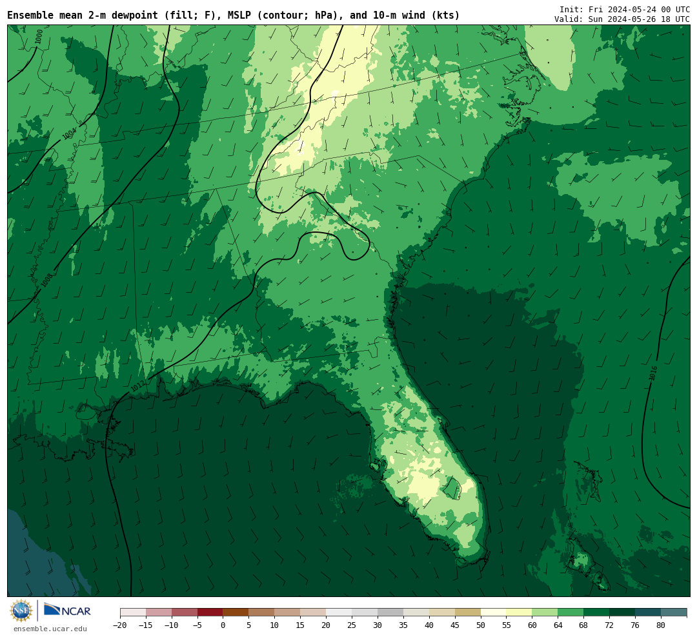Click the 50 colorbar tick label
Screen dimensions: 697x637
click(x=481, y=625)
